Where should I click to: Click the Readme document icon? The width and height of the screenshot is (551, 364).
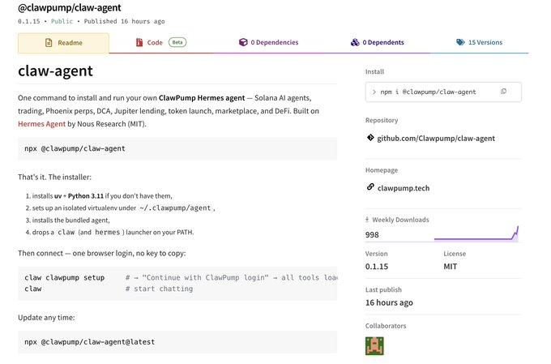49,42
